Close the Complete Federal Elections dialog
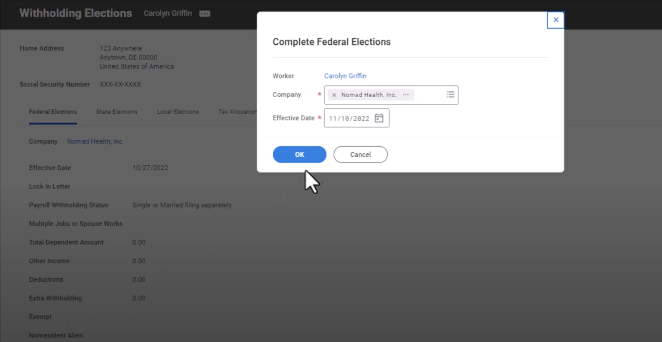 pyautogui.click(x=556, y=20)
